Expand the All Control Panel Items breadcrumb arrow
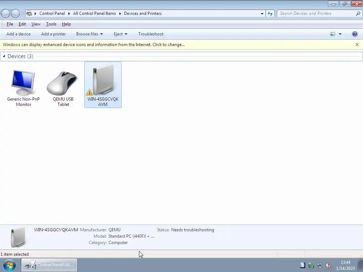This screenshot has width=363, height=272. tap(120, 14)
